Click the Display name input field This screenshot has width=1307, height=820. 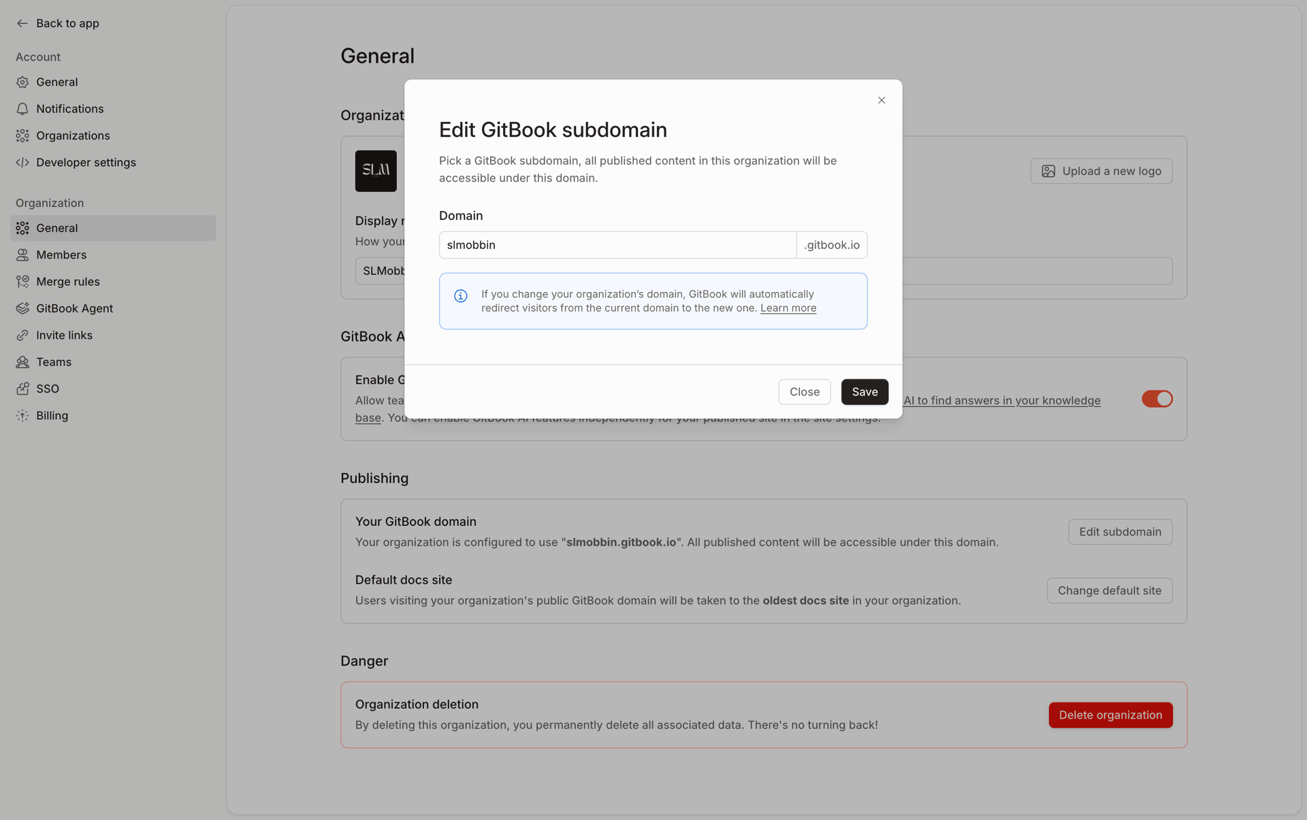click(764, 271)
